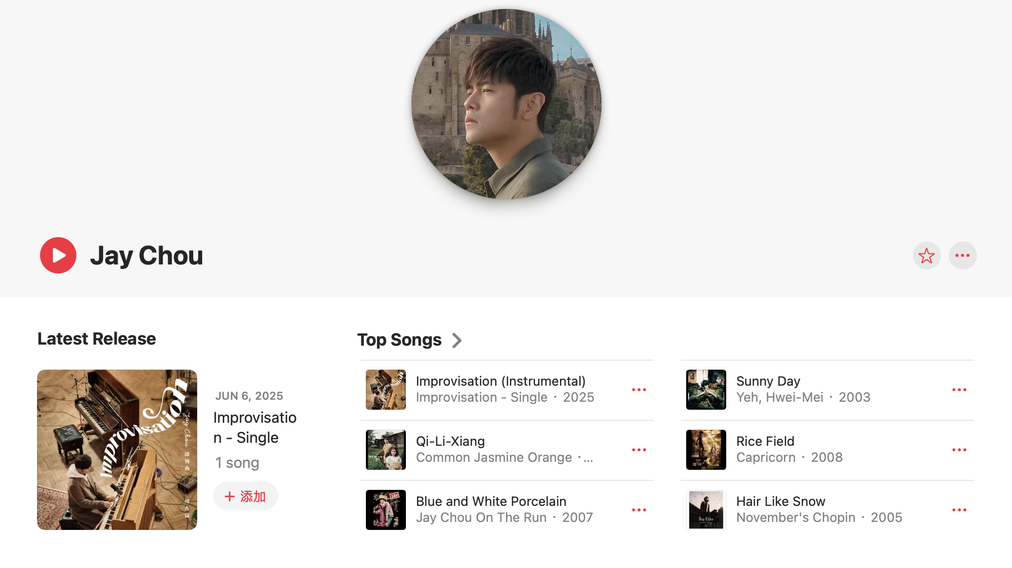Click the 添加 add button

click(245, 496)
